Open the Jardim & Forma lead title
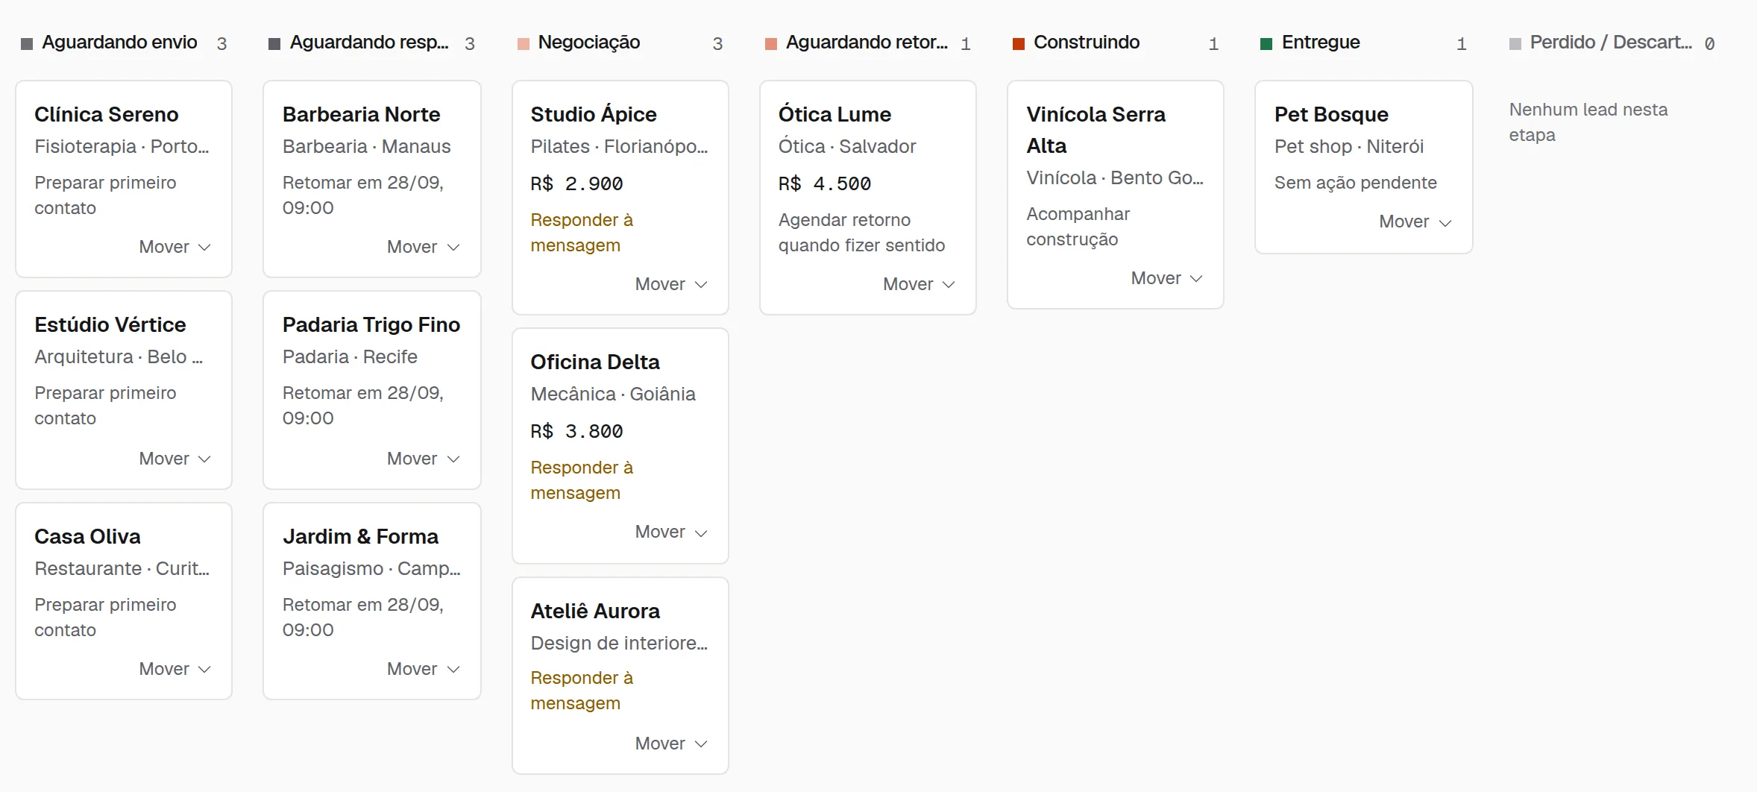The image size is (1757, 792). 360,536
